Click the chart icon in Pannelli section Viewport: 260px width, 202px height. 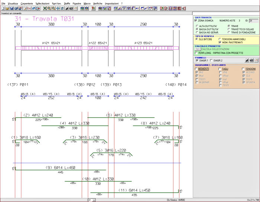pyautogui.click(x=256, y=60)
